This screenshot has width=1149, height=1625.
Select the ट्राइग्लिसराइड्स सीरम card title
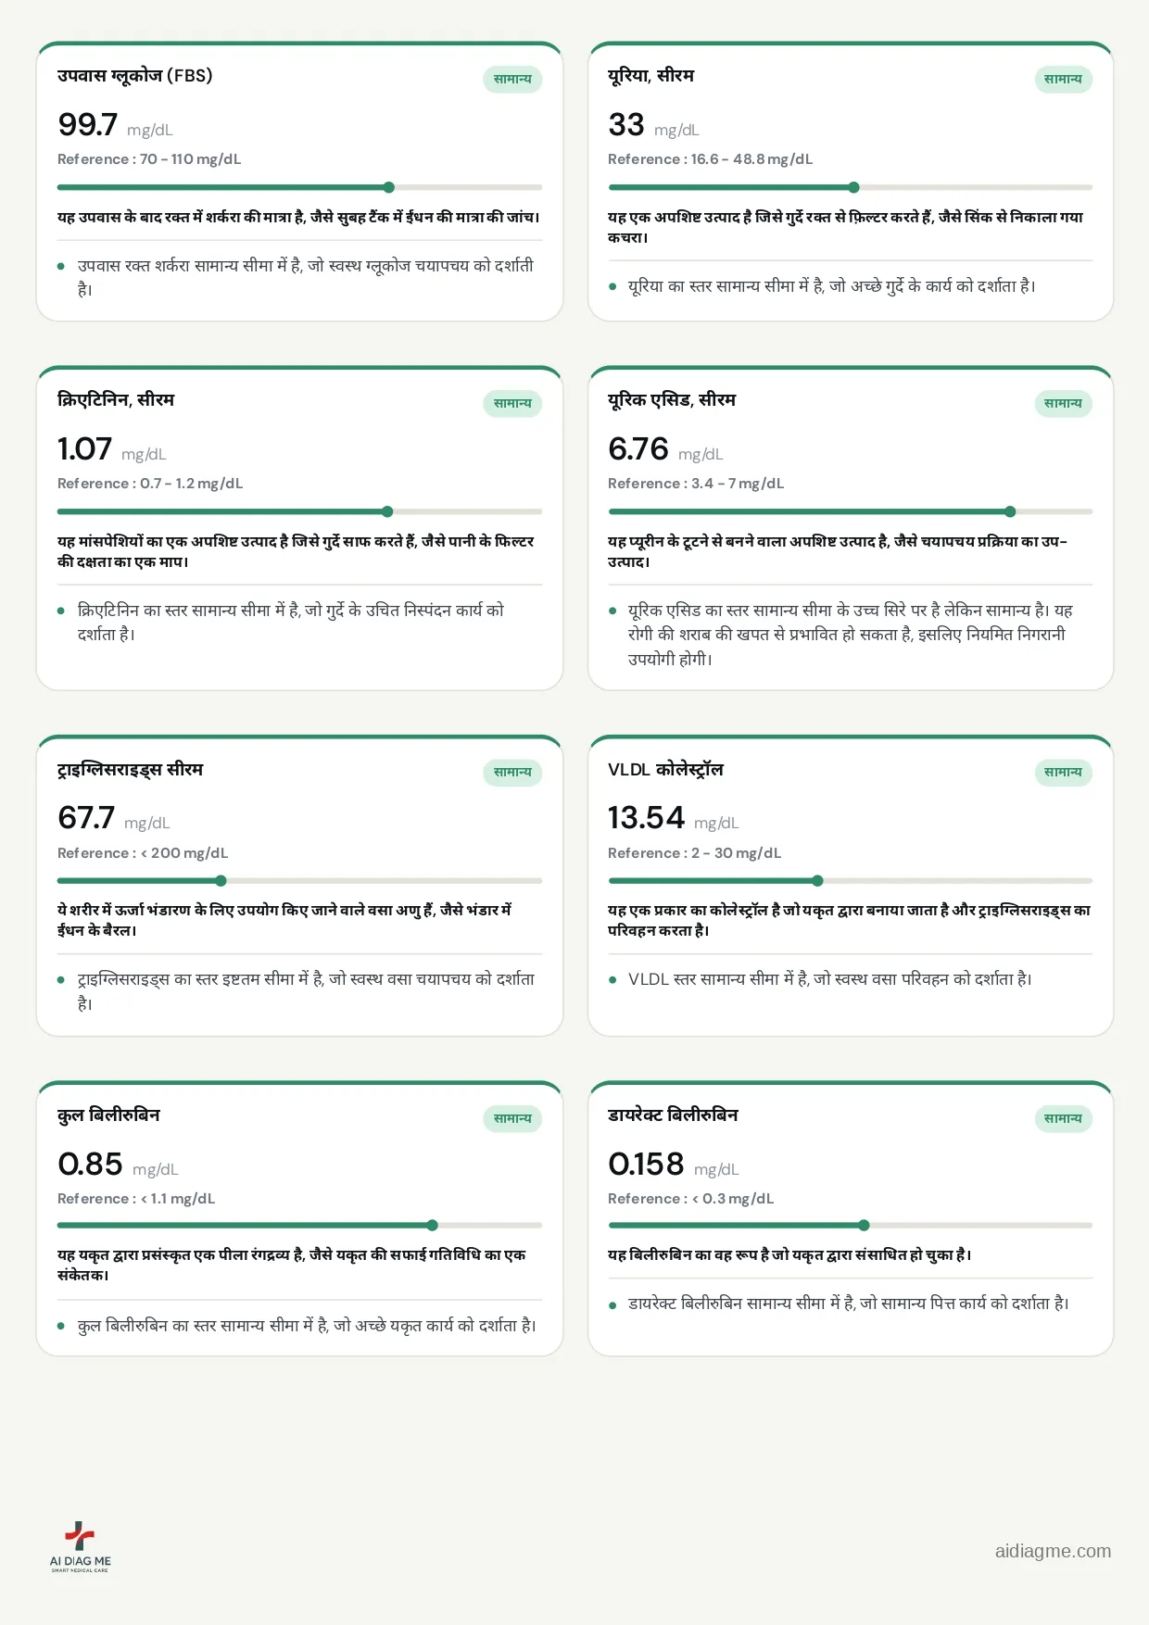click(130, 770)
